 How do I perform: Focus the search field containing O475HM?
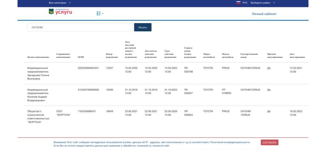80,27
